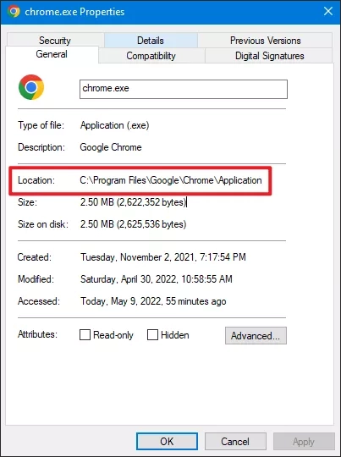341x457 pixels.
Task: Click the Size on disk: label
Action: 43,224
